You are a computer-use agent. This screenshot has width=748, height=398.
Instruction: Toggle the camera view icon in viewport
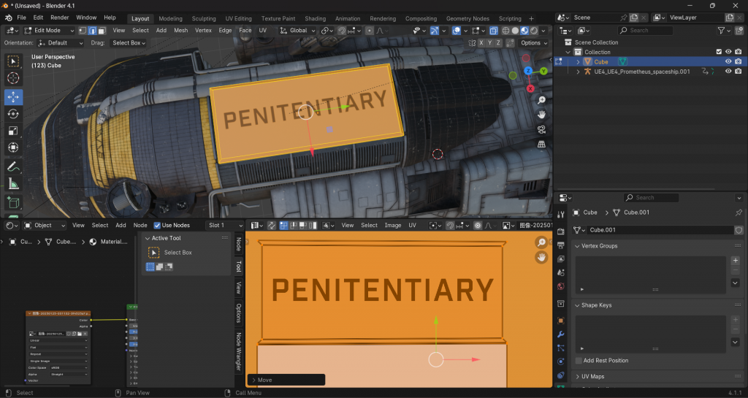point(541,130)
